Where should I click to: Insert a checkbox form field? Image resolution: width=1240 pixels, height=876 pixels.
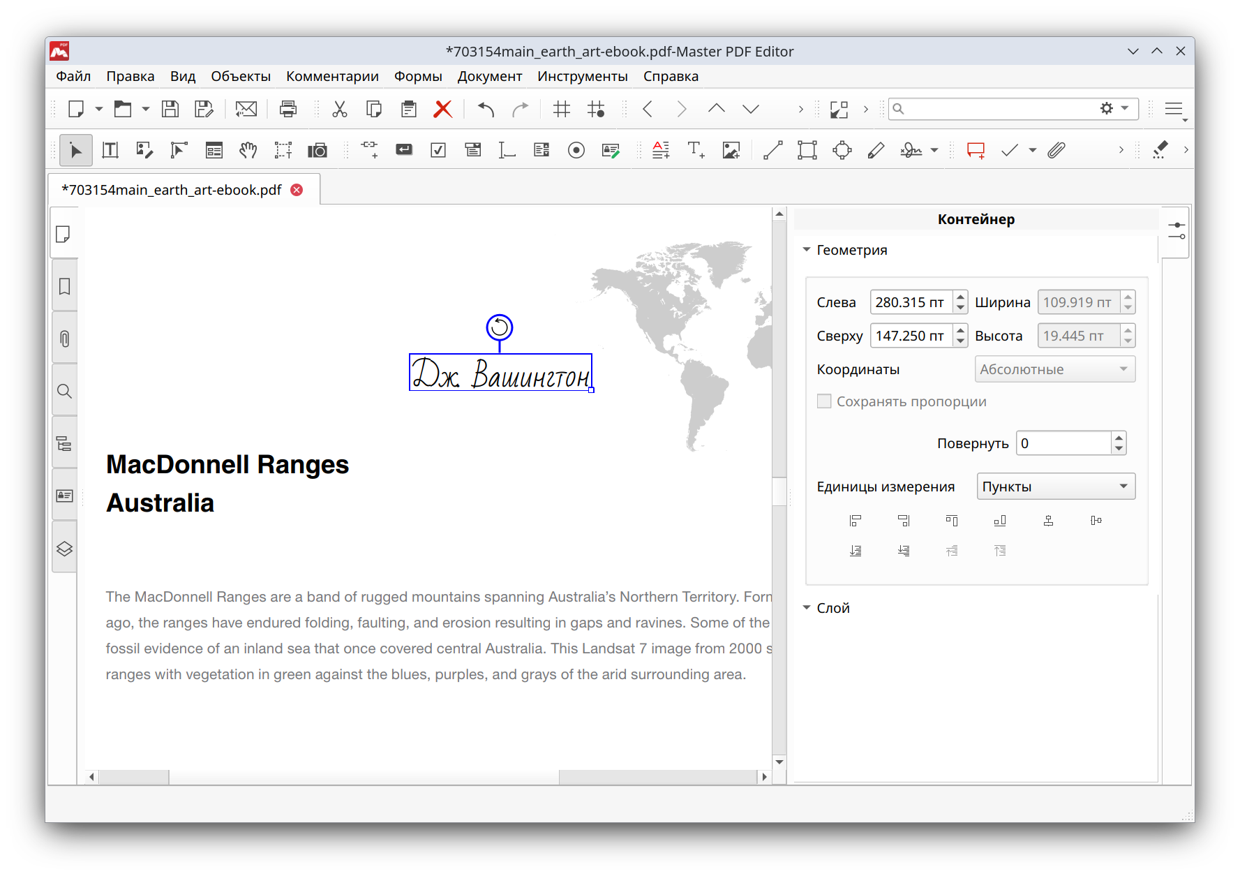pyautogui.click(x=438, y=150)
